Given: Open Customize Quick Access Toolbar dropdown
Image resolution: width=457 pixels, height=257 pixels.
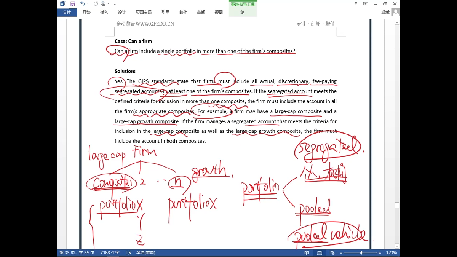Looking at the screenshot, I should tap(115, 4).
